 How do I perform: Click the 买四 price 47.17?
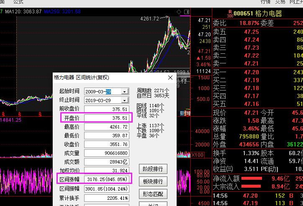252,96
